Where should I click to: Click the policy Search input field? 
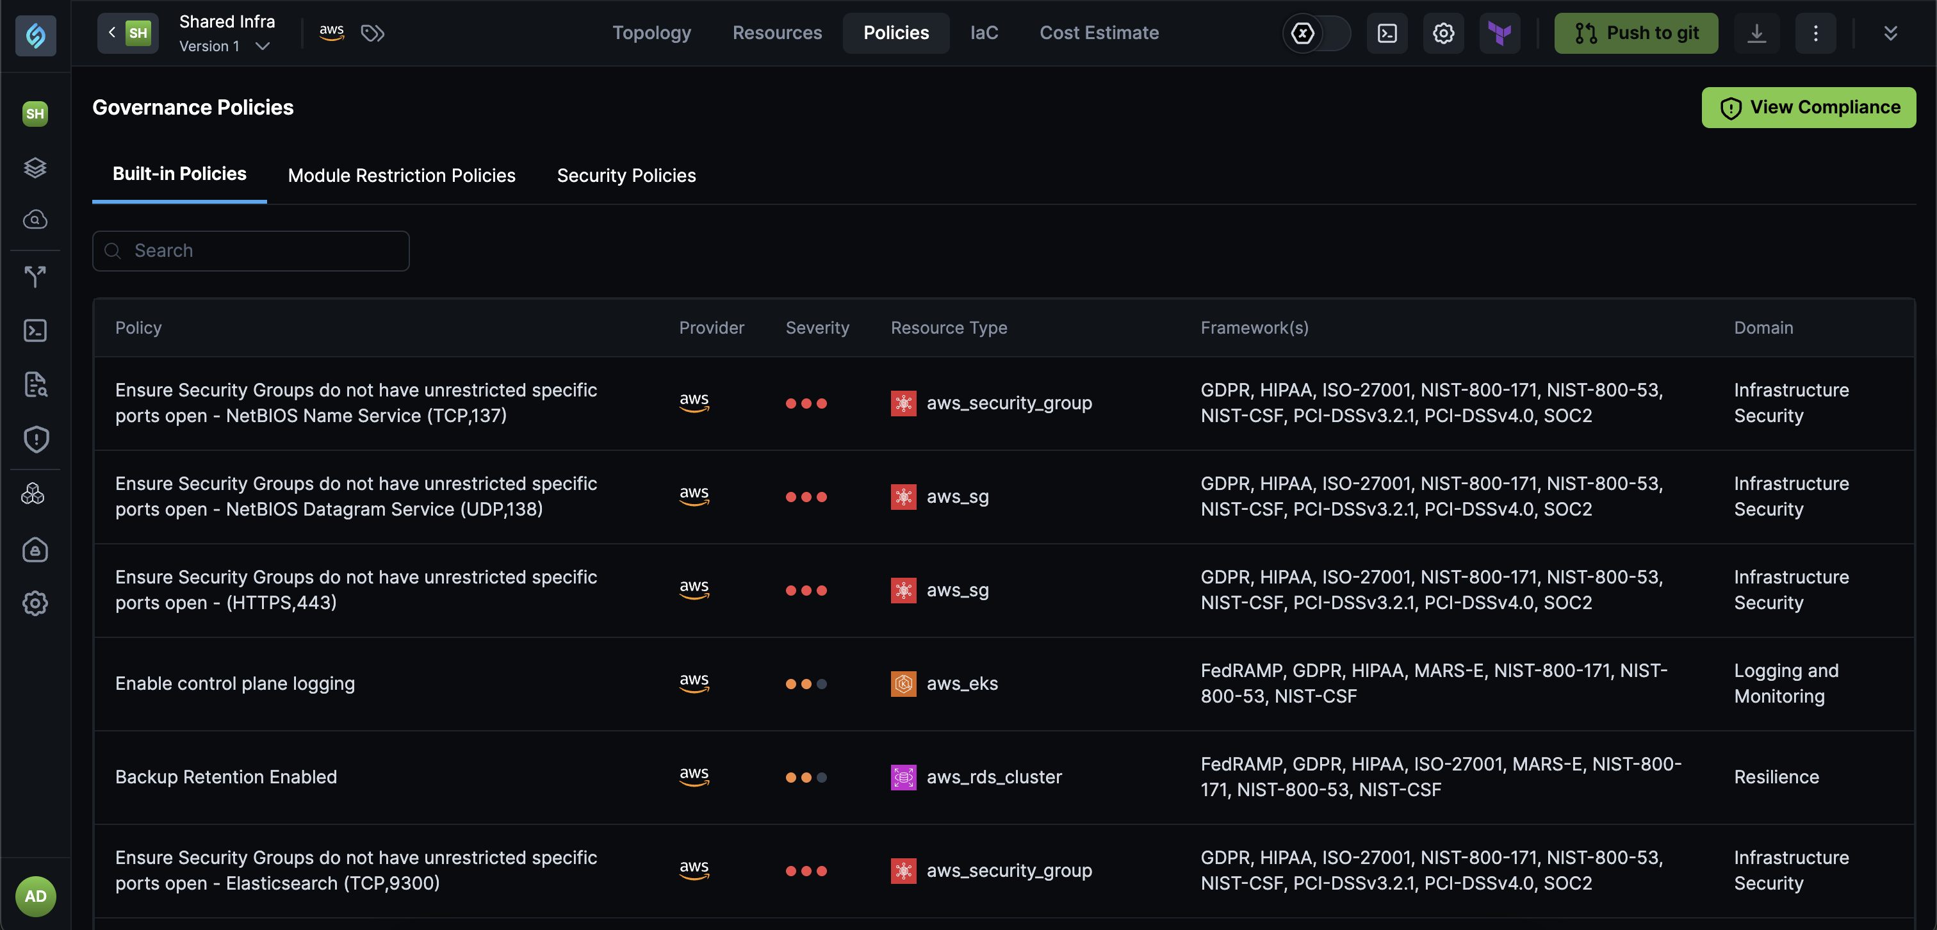(251, 251)
